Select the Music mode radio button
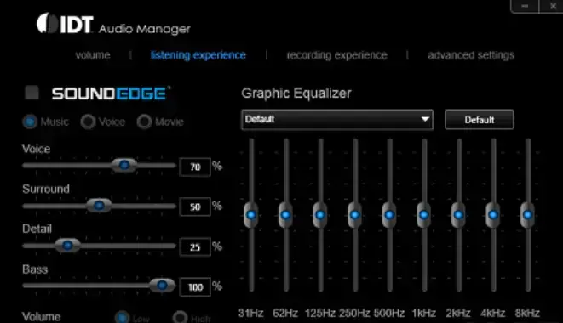This screenshot has height=323, width=563. pos(30,122)
